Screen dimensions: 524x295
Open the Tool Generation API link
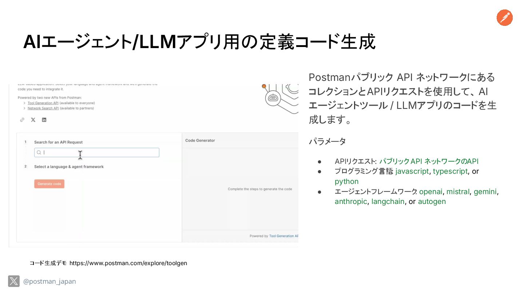43,103
